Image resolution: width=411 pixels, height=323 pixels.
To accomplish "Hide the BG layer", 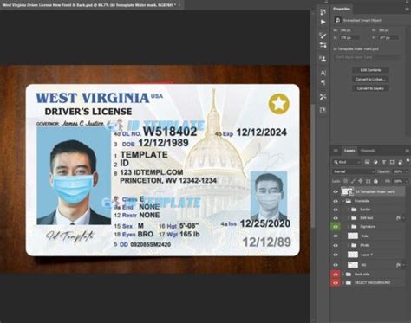I will [x=336, y=265].
